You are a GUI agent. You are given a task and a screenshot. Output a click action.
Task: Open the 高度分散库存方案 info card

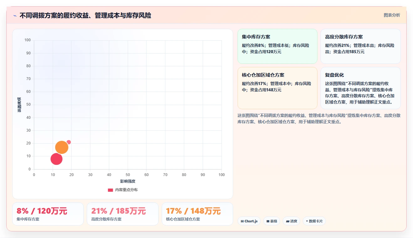click(360, 46)
